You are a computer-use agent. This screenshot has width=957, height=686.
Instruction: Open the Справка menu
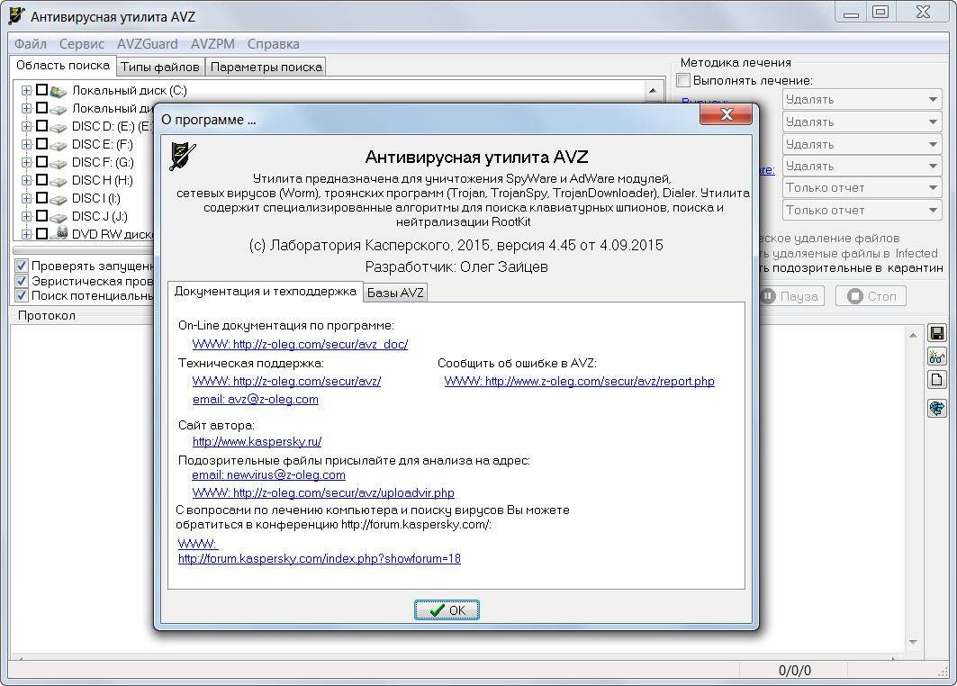pyautogui.click(x=273, y=44)
